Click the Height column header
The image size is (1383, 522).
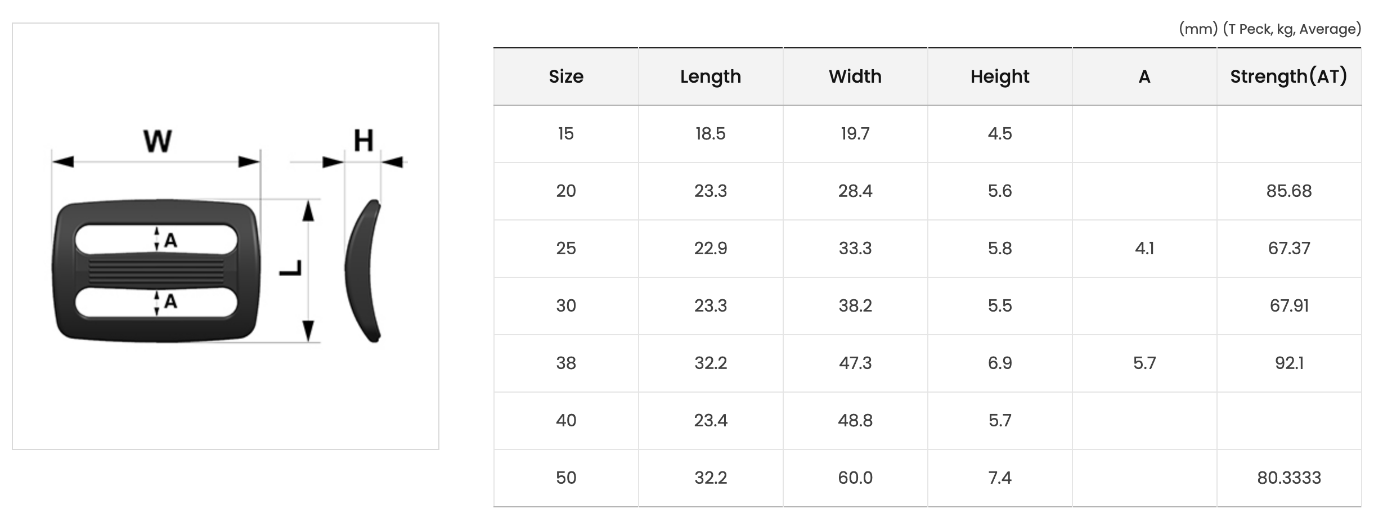1000,76
